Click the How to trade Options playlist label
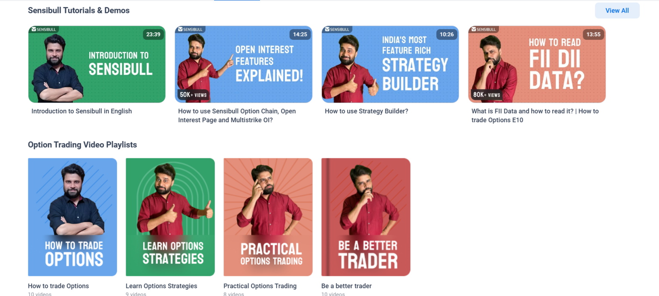This screenshot has width=659, height=296. pyautogui.click(x=58, y=286)
